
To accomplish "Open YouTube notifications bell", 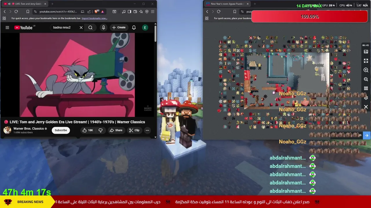I will (x=134, y=28).
